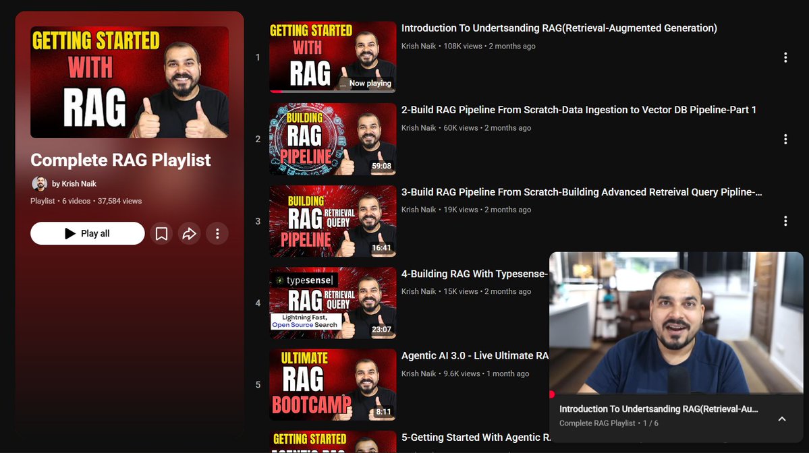The image size is (809, 453).
Task: Open title Introduction To Undertsanding RAG
Action: point(559,28)
